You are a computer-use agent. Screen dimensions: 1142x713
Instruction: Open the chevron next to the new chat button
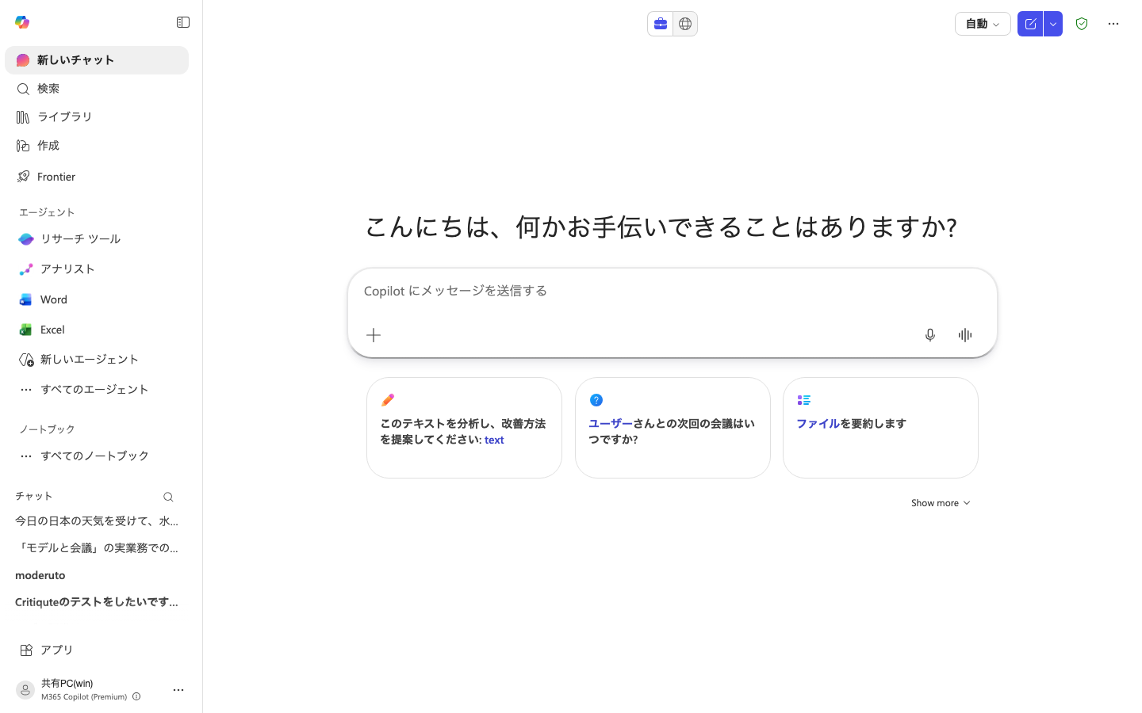tap(1052, 24)
